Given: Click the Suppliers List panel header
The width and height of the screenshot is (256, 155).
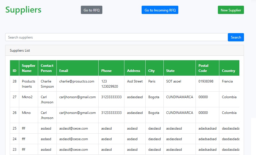Looking at the screenshot, I should pos(20,51).
